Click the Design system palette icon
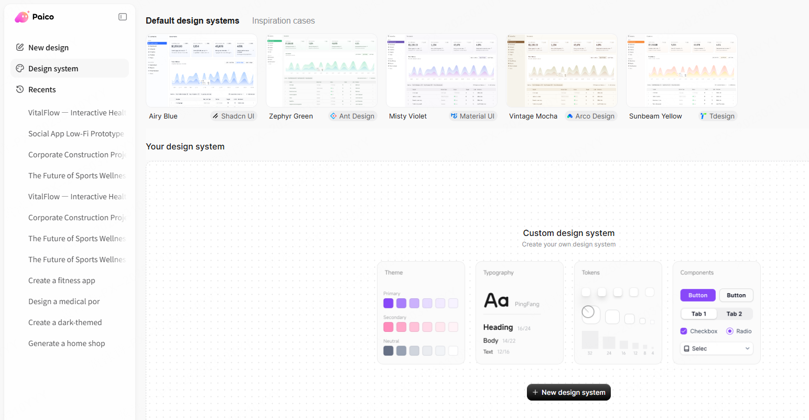The image size is (809, 420). click(x=20, y=68)
